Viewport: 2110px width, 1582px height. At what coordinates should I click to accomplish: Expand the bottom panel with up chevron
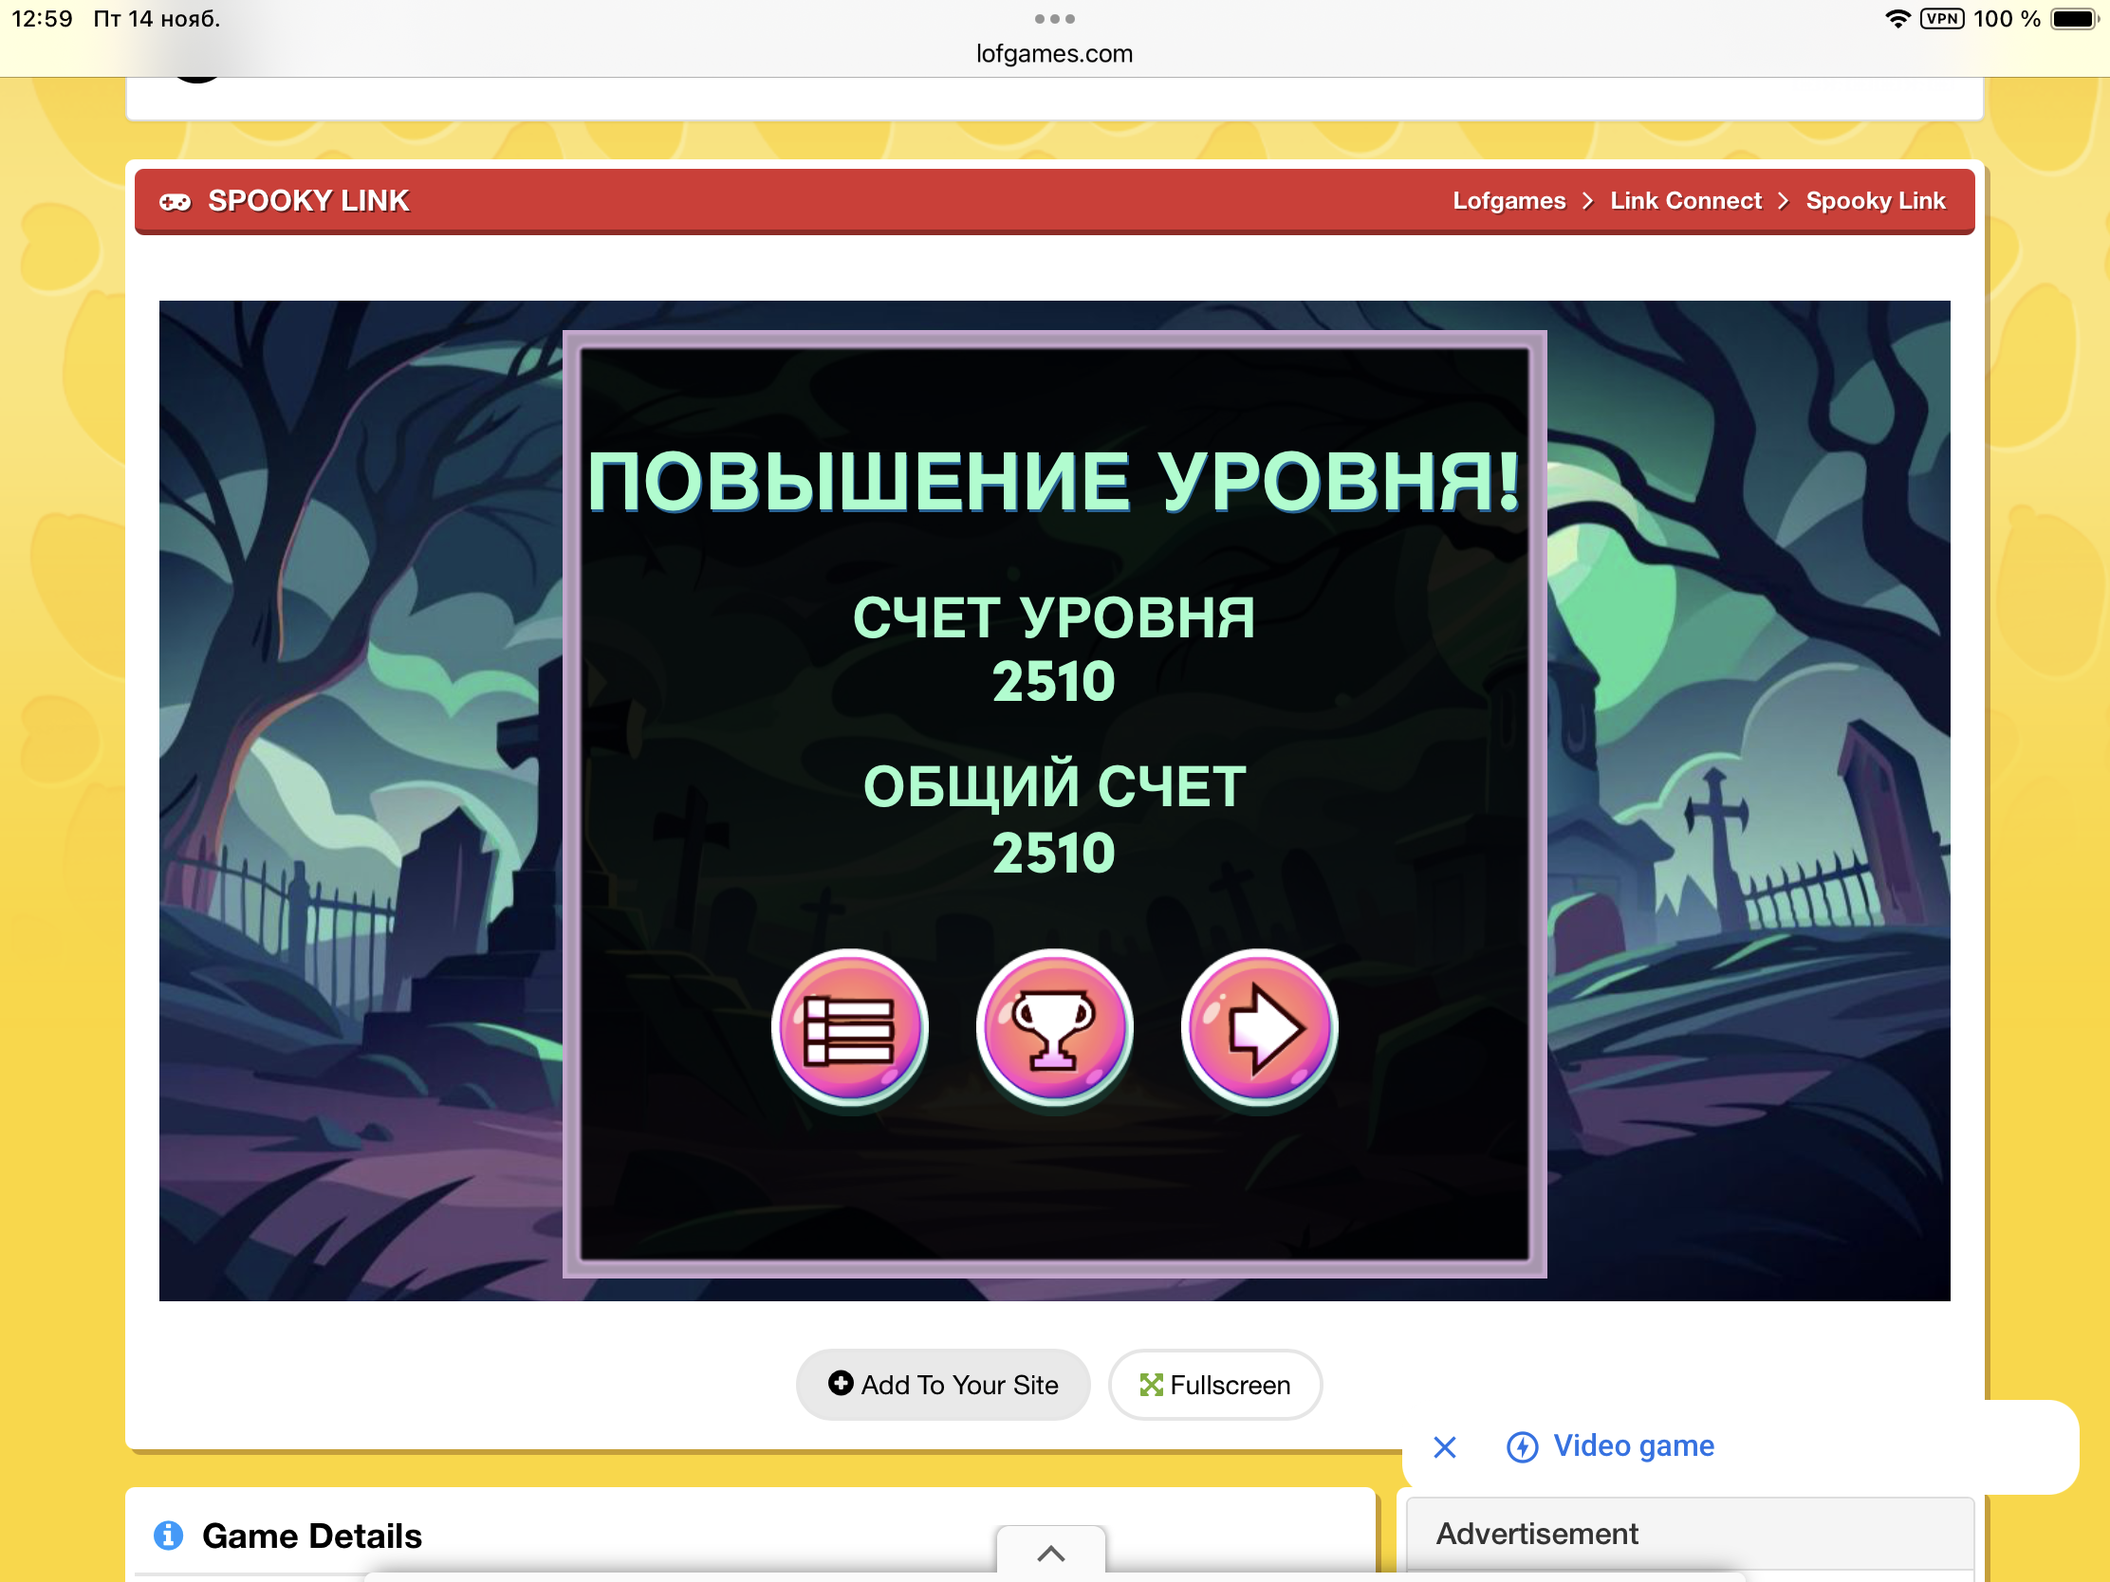click(x=1050, y=1553)
